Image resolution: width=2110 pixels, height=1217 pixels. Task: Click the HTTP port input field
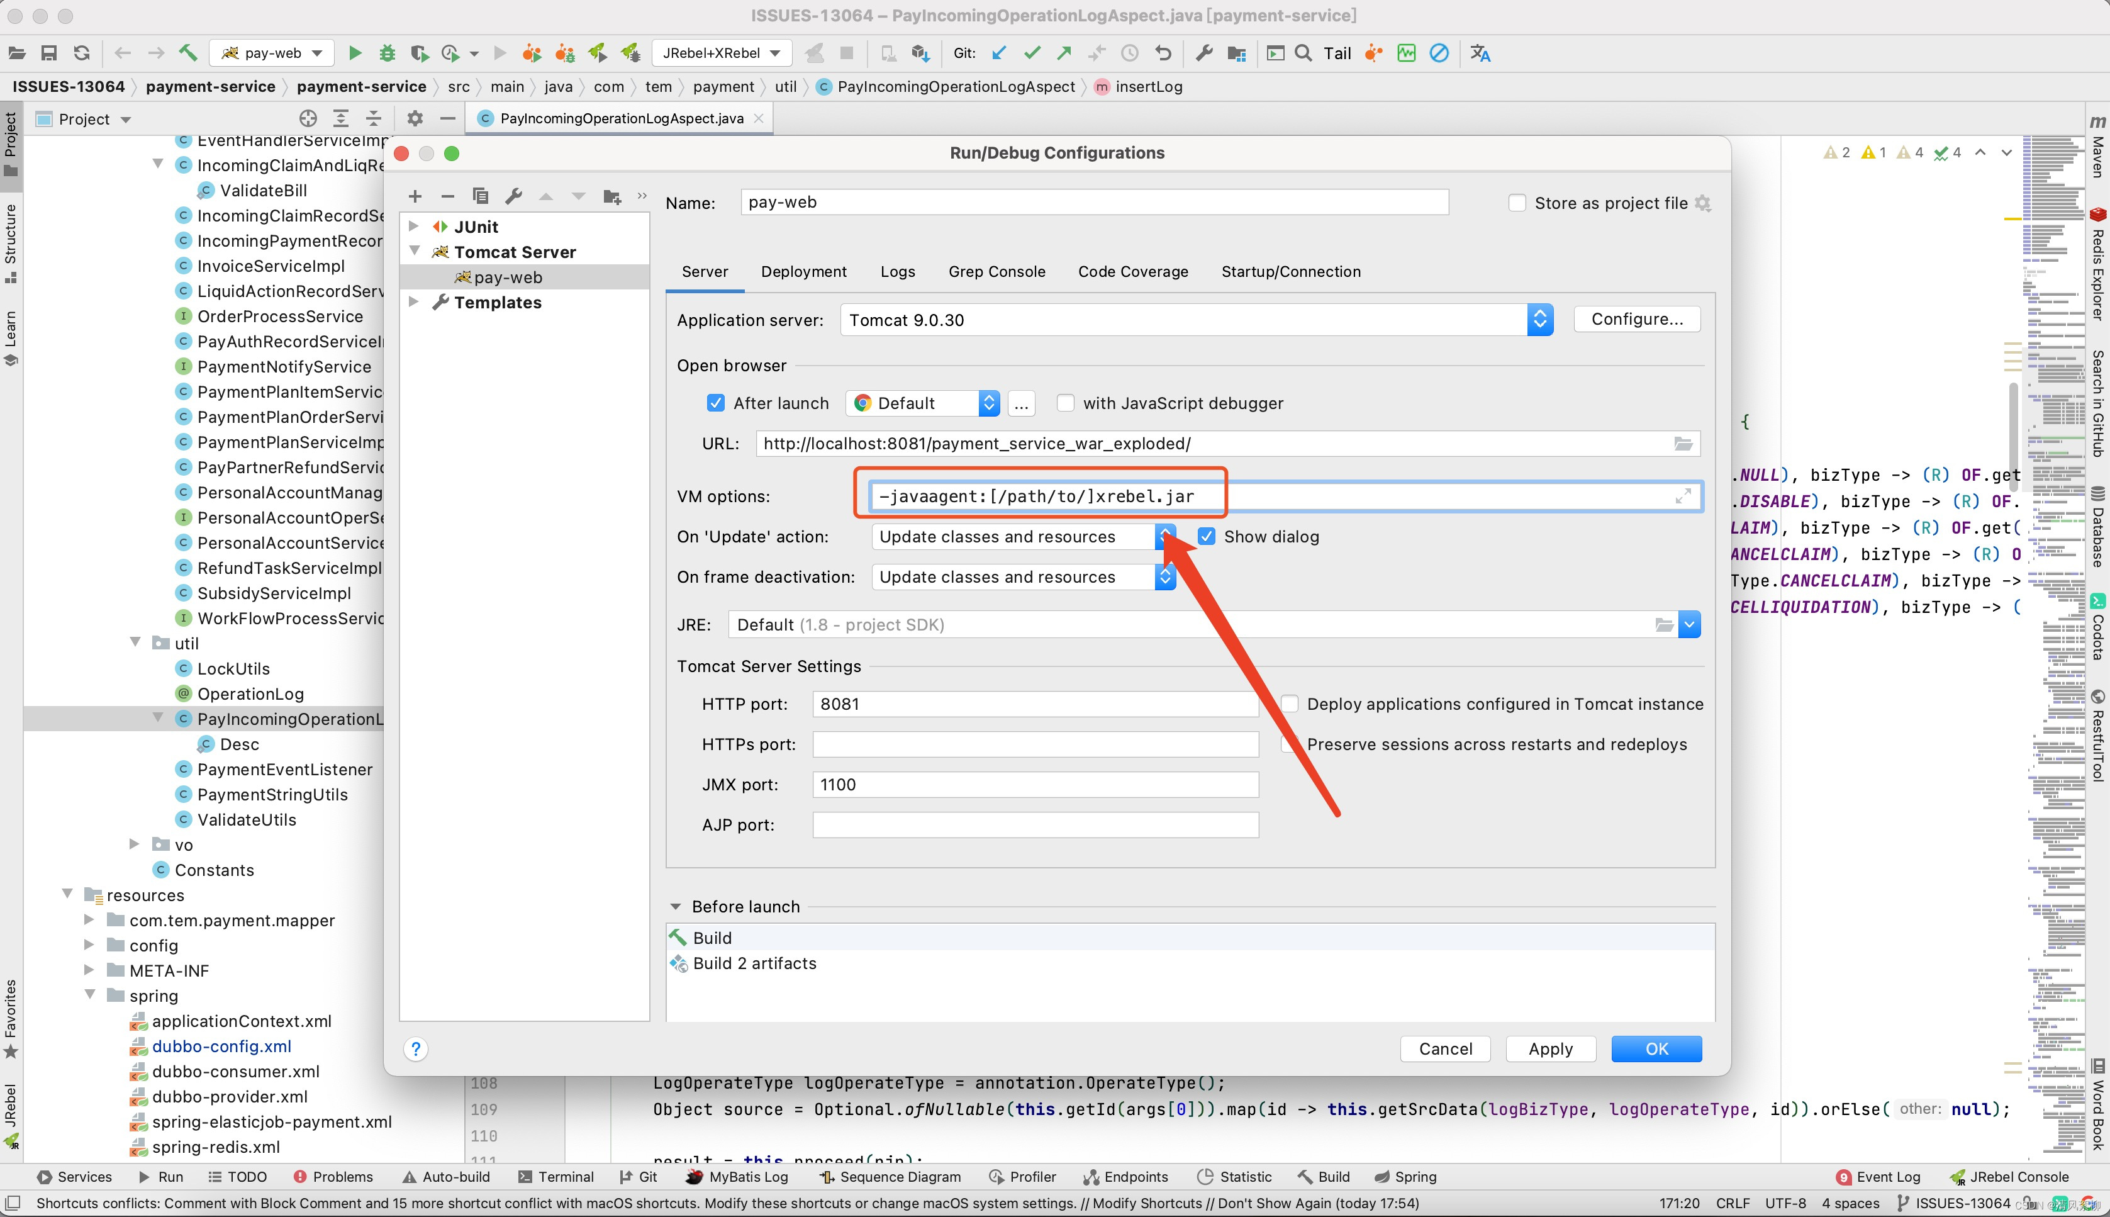pyautogui.click(x=1034, y=705)
